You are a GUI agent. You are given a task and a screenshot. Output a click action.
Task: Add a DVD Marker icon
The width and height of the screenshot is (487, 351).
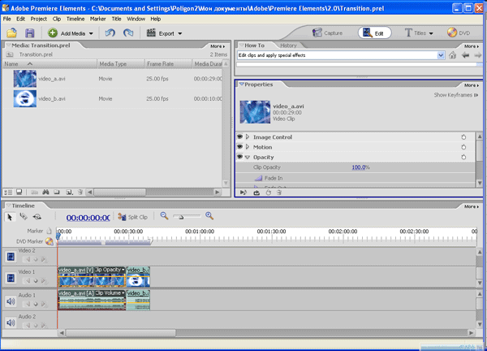[49, 241]
